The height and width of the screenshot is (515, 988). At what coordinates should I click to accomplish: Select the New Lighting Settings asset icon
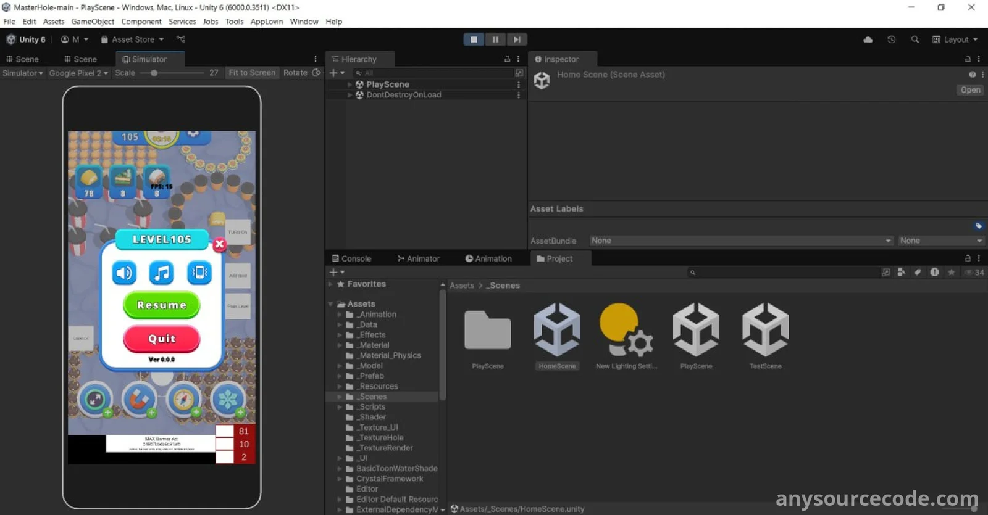click(x=626, y=330)
